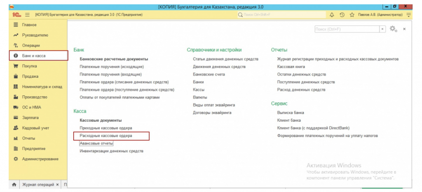Open Банковские счета
The height and width of the screenshot is (192, 422).
pos(209,74)
